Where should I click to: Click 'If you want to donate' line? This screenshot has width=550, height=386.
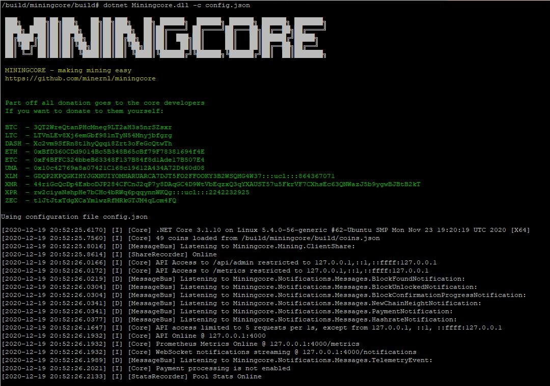(84, 111)
